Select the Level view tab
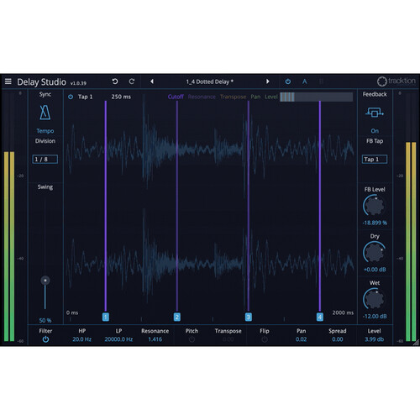The height and width of the screenshot is (420, 420). coord(270,97)
